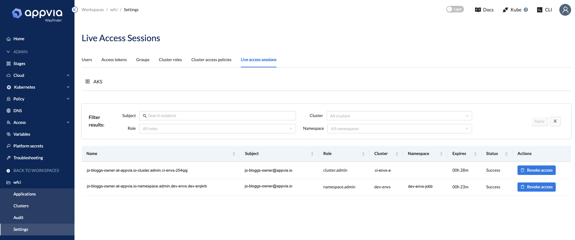Switch to the Groups tab
575x240 pixels.
(x=143, y=60)
